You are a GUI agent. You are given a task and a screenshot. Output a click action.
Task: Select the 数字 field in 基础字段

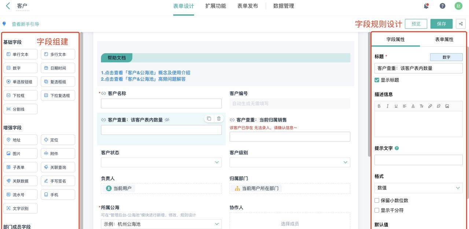coord(20,68)
